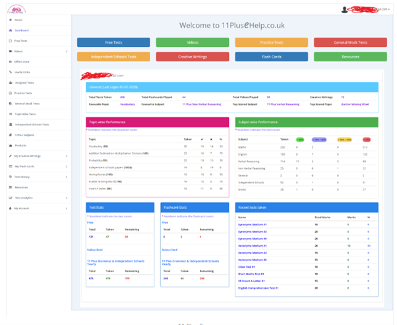397x325 pixels.
Task: Click the Useful Links chain icon
Action: (11, 72)
